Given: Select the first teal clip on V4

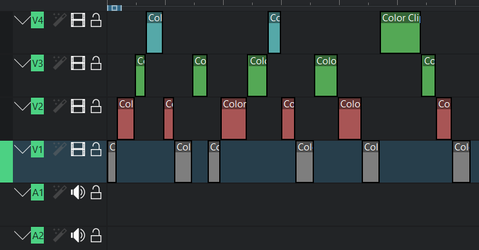Looking at the screenshot, I should 154,32.
